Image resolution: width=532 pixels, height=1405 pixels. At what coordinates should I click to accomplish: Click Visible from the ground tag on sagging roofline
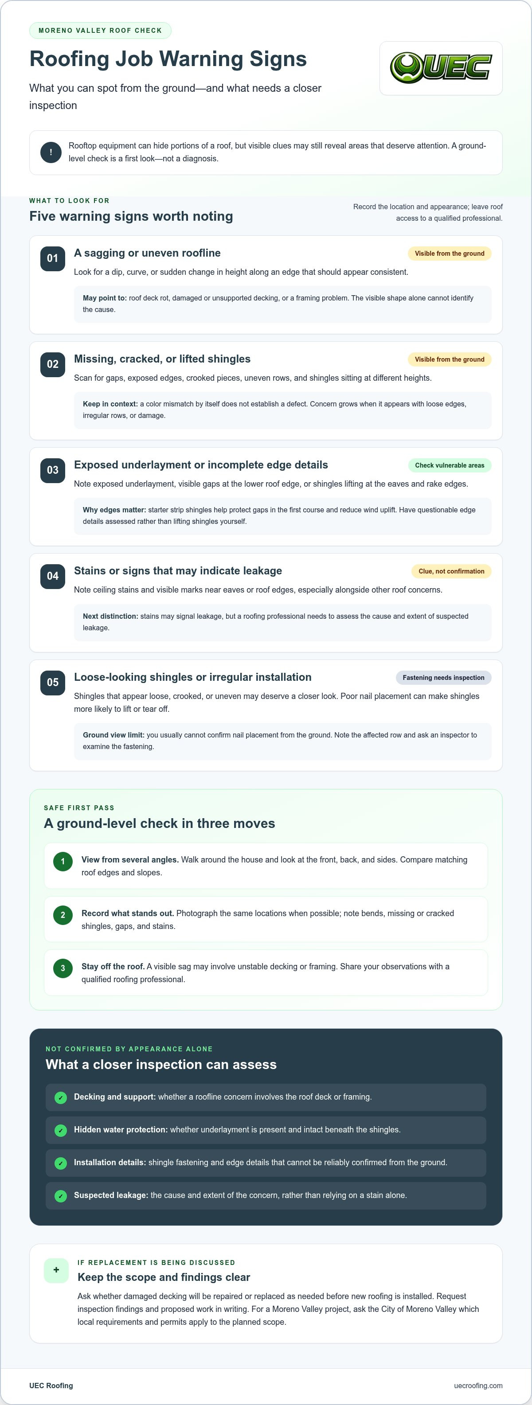(450, 254)
